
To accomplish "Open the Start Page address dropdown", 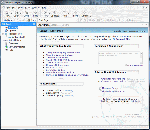I will pos(76,20).
